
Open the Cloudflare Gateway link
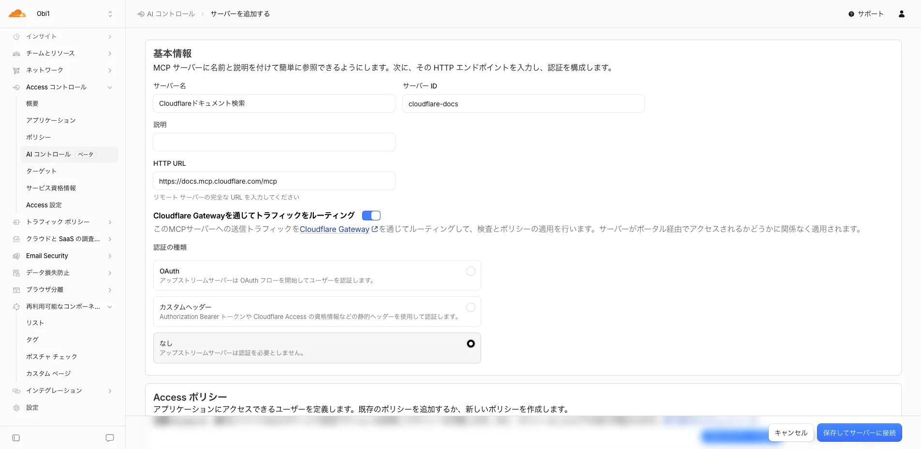[335, 229]
